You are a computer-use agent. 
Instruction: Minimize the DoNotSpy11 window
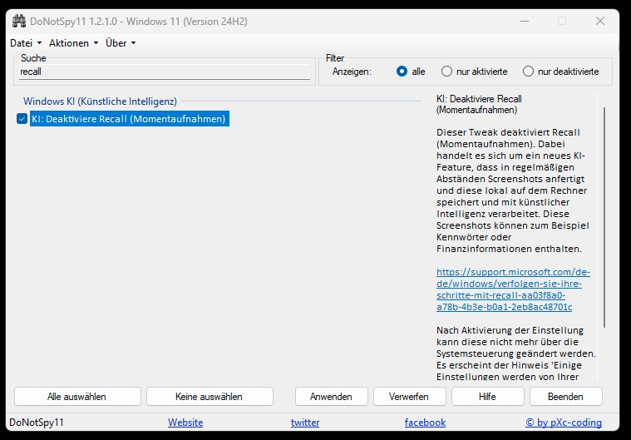525,21
